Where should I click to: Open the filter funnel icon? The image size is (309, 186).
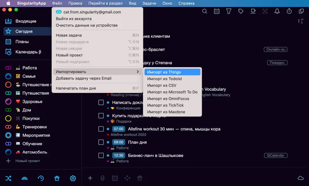tap(229, 11)
